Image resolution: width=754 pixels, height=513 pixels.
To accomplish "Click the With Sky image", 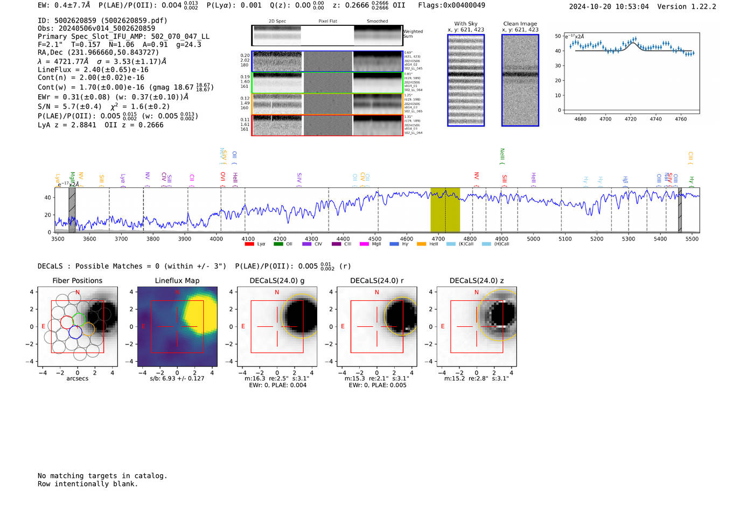I will (x=466, y=80).
